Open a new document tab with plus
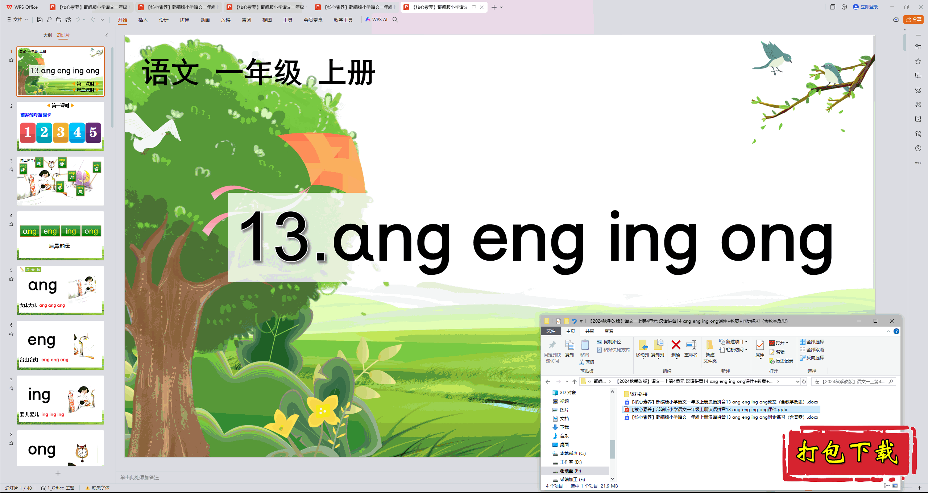 494,7
